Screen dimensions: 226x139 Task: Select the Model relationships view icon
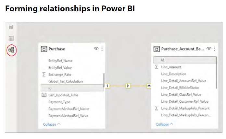click(x=11, y=50)
